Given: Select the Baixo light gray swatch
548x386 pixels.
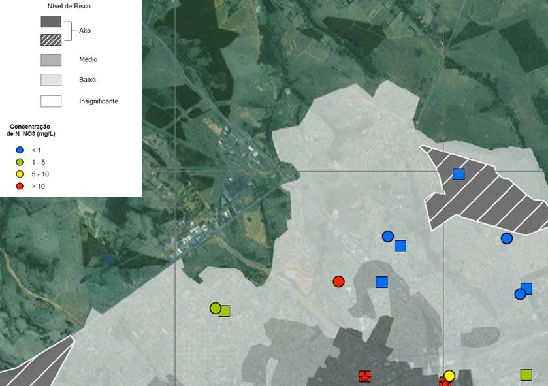Looking at the screenshot, I should 51,80.
